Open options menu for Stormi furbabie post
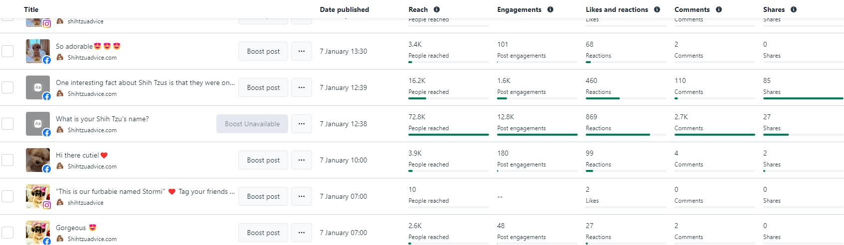This screenshot has height=245, width=844. click(302, 196)
